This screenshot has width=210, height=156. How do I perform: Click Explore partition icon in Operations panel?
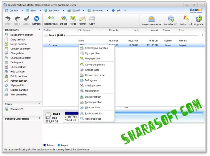pos(7,90)
